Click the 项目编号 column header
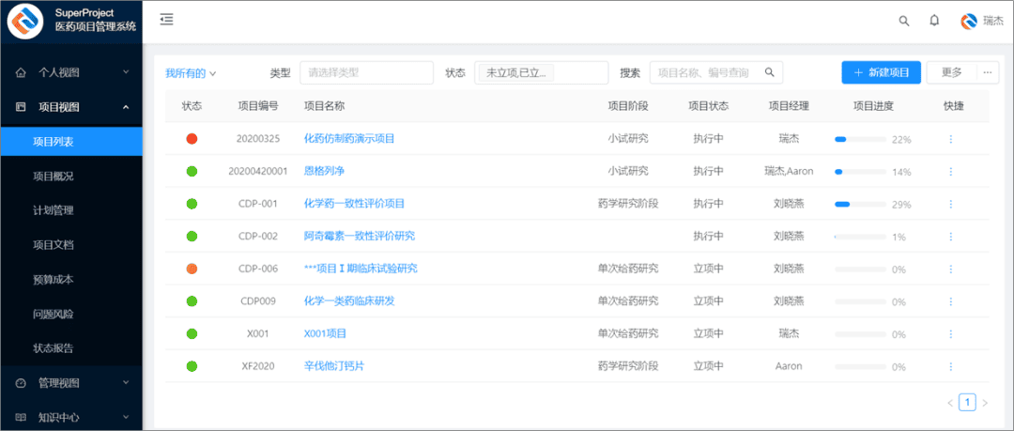This screenshot has height=431, width=1014. 259,106
